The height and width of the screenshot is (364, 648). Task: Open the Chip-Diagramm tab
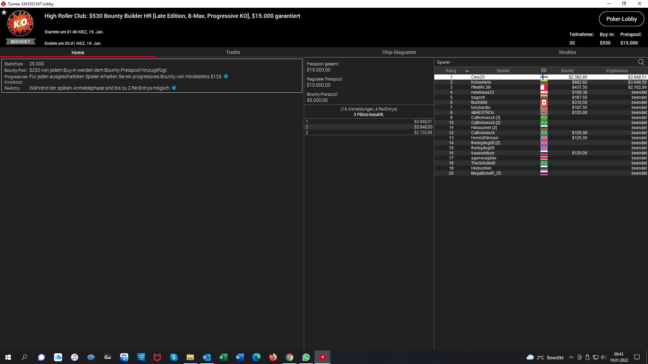[399, 52]
